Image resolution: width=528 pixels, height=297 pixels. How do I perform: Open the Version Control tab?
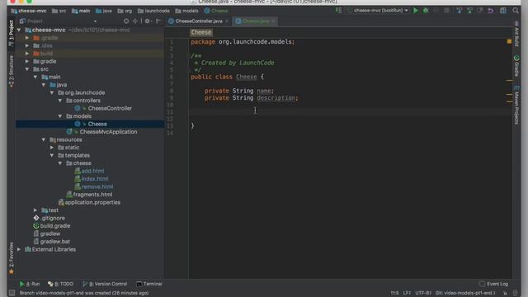105,284
